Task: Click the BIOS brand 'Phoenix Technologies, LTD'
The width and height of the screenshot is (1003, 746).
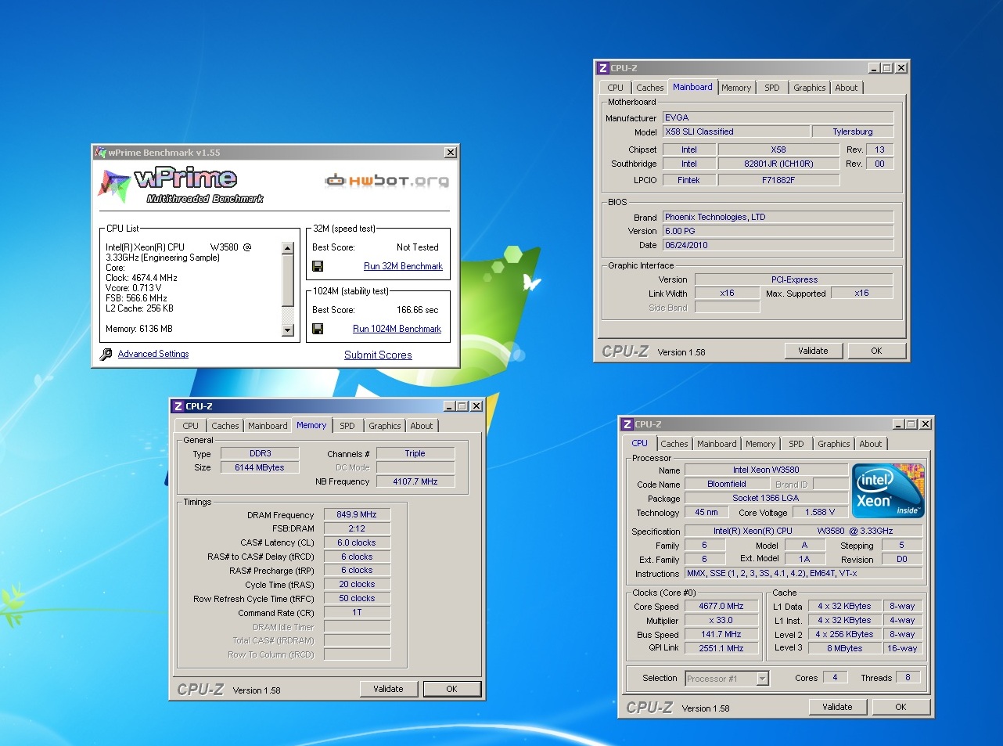Action: pos(778,217)
